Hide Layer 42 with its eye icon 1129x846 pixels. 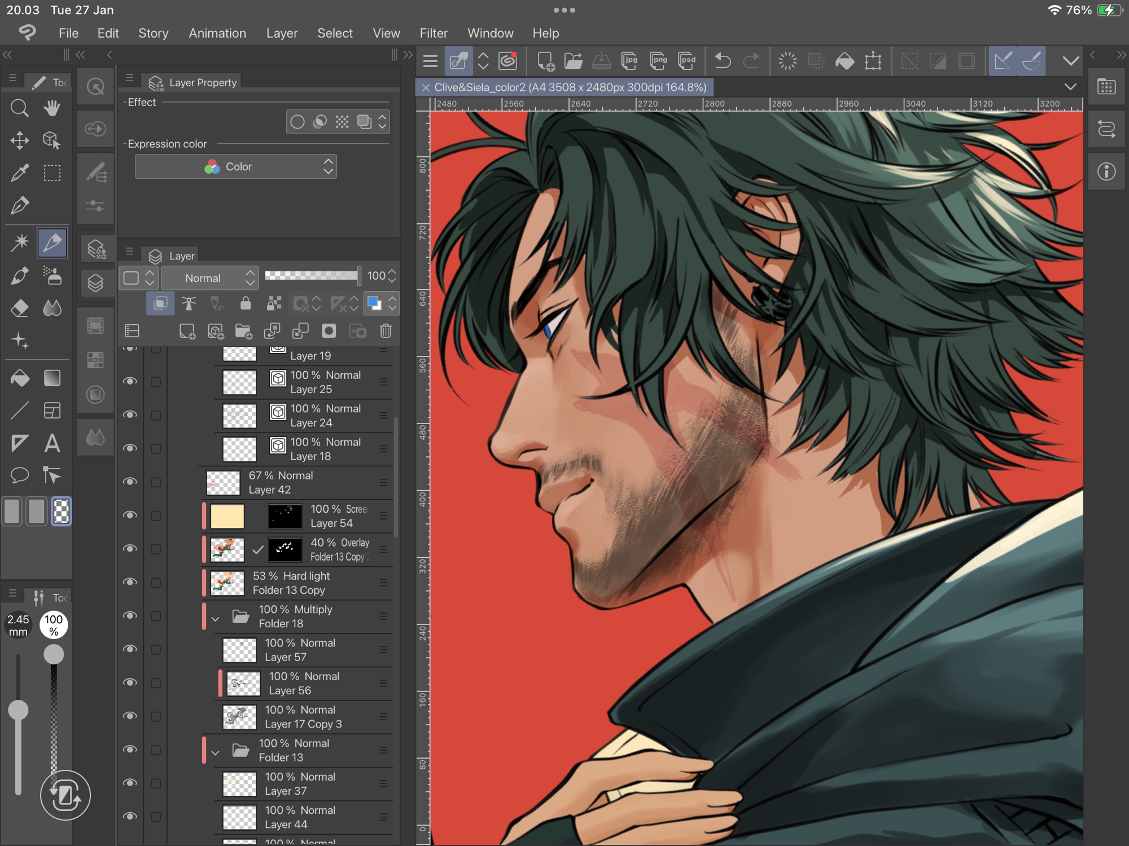(x=130, y=482)
